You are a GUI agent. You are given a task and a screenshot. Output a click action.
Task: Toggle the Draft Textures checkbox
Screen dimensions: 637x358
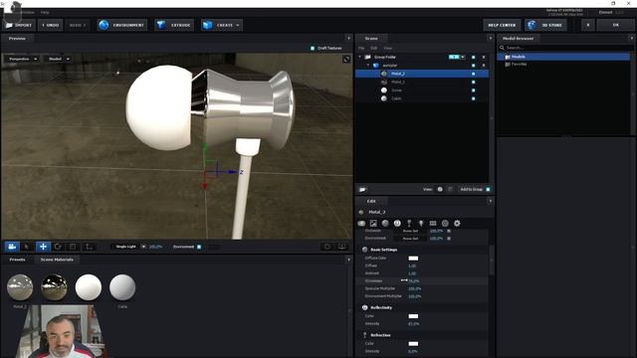pos(313,48)
